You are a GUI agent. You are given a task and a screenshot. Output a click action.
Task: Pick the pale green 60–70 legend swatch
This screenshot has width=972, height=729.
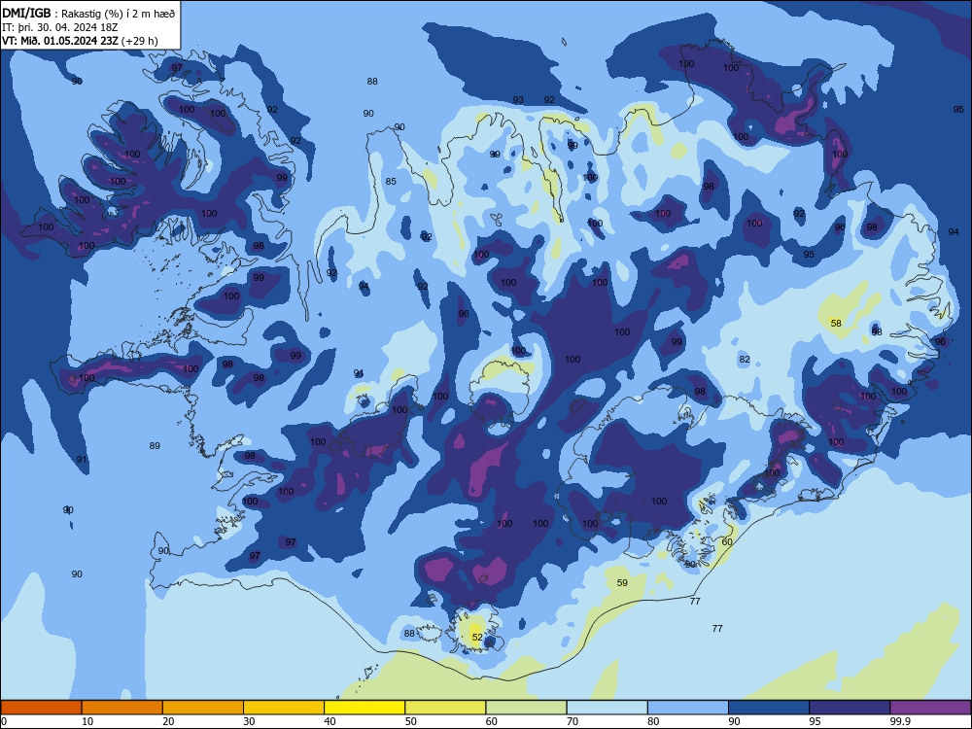(x=526, y=708)
